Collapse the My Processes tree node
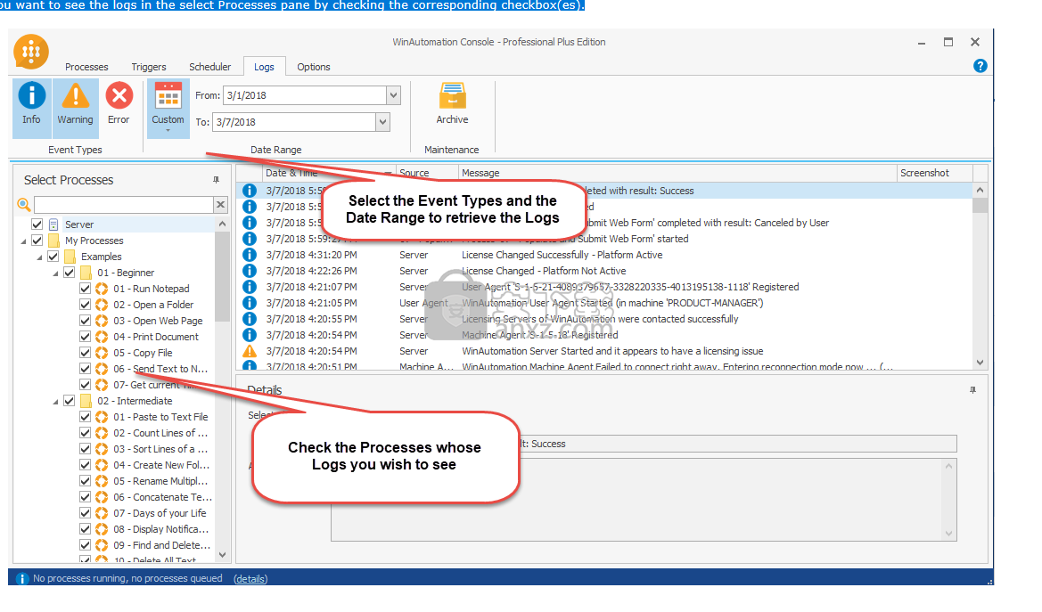 coord(24,241)
